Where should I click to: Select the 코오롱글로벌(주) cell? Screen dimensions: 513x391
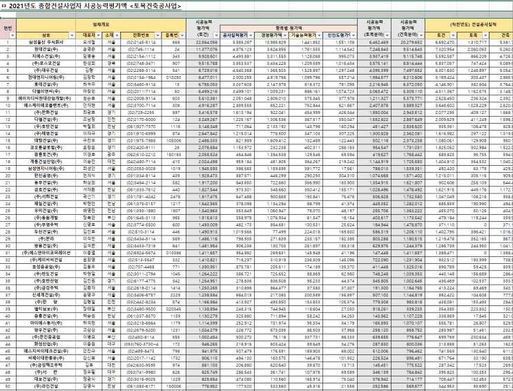click(46, 148)
